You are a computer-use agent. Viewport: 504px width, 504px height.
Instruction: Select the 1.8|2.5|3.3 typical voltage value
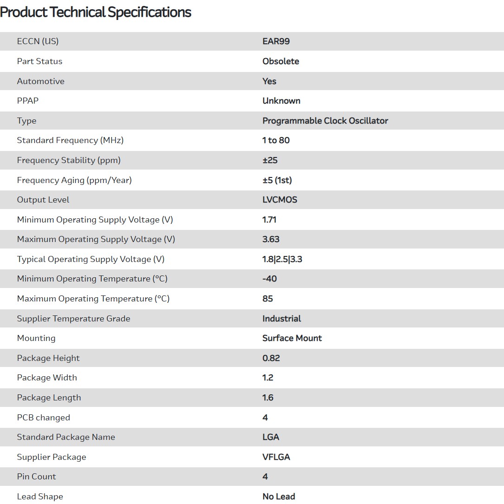click(282, 259)
